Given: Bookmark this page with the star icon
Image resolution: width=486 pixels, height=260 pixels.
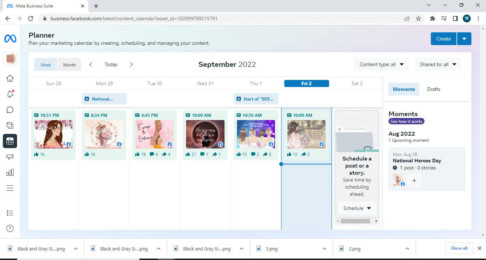Looking at the screenshot, I should (x=418, y=18).
